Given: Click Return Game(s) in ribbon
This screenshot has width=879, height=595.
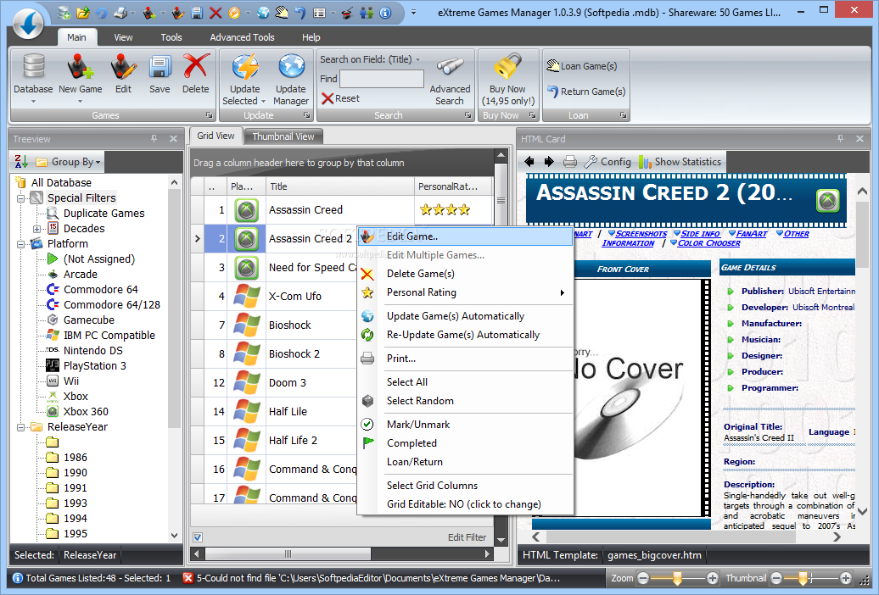Looking at the screenshot, I should pos(585,92).
